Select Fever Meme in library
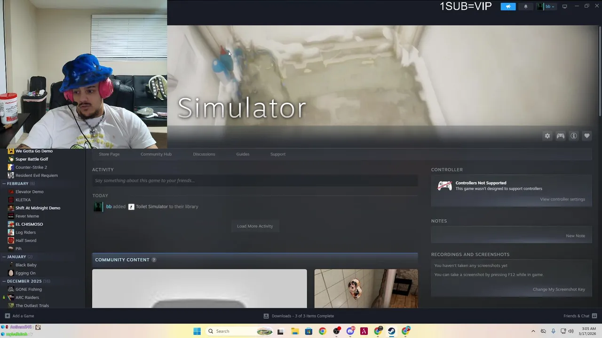The height and width of the screenshot is (338, 602). [x=27, y=216]
